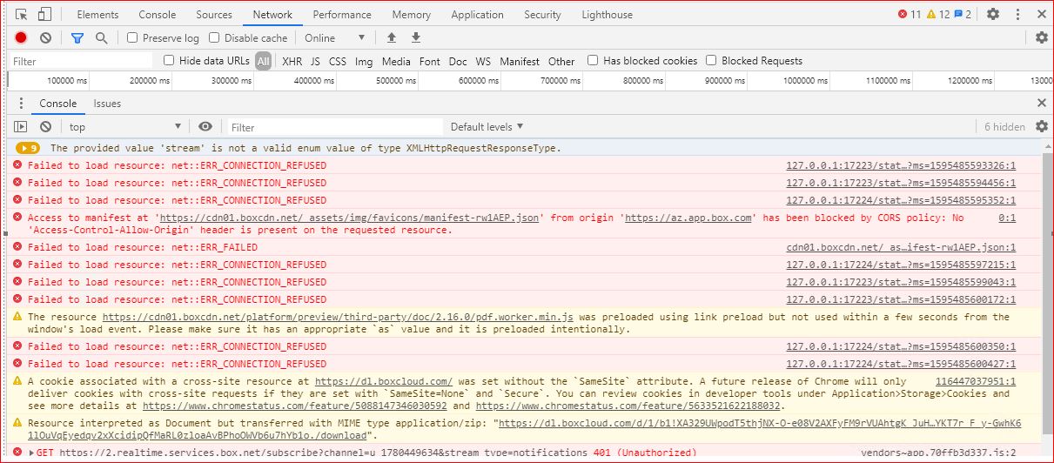Screen dimensions: 1054x463
Task: Filter requests by Manifest type
Action: (520, 61)
